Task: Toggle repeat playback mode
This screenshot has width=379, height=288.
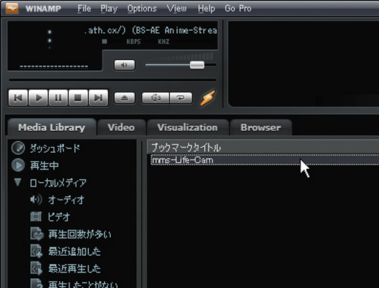Action: (181, 98)
